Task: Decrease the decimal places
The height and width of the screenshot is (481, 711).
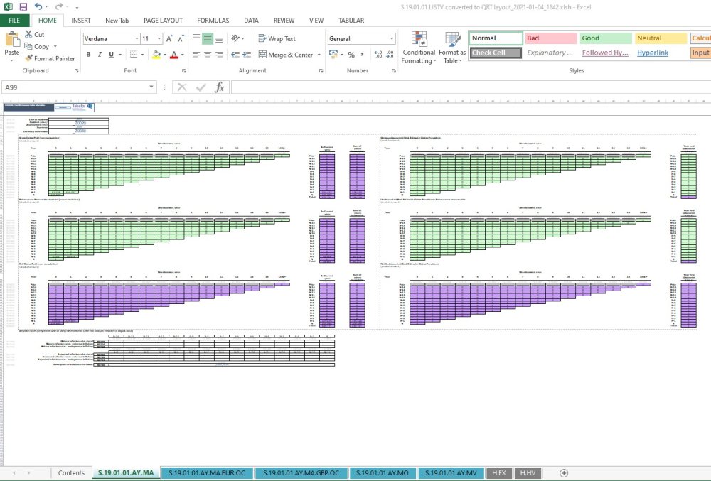Action: [x=390, y=54]
